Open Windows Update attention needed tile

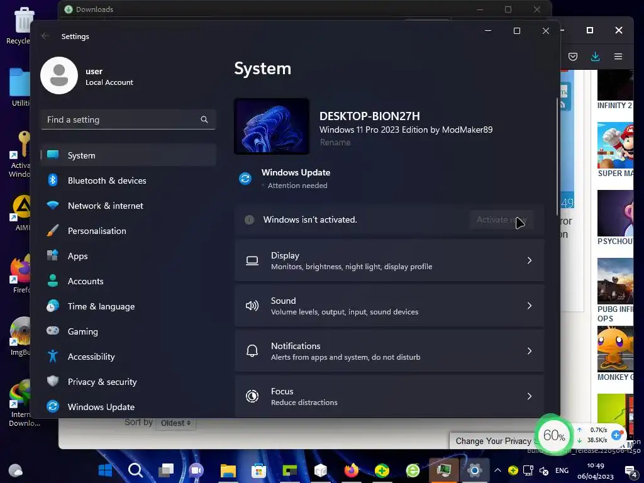tap(285, 179)
